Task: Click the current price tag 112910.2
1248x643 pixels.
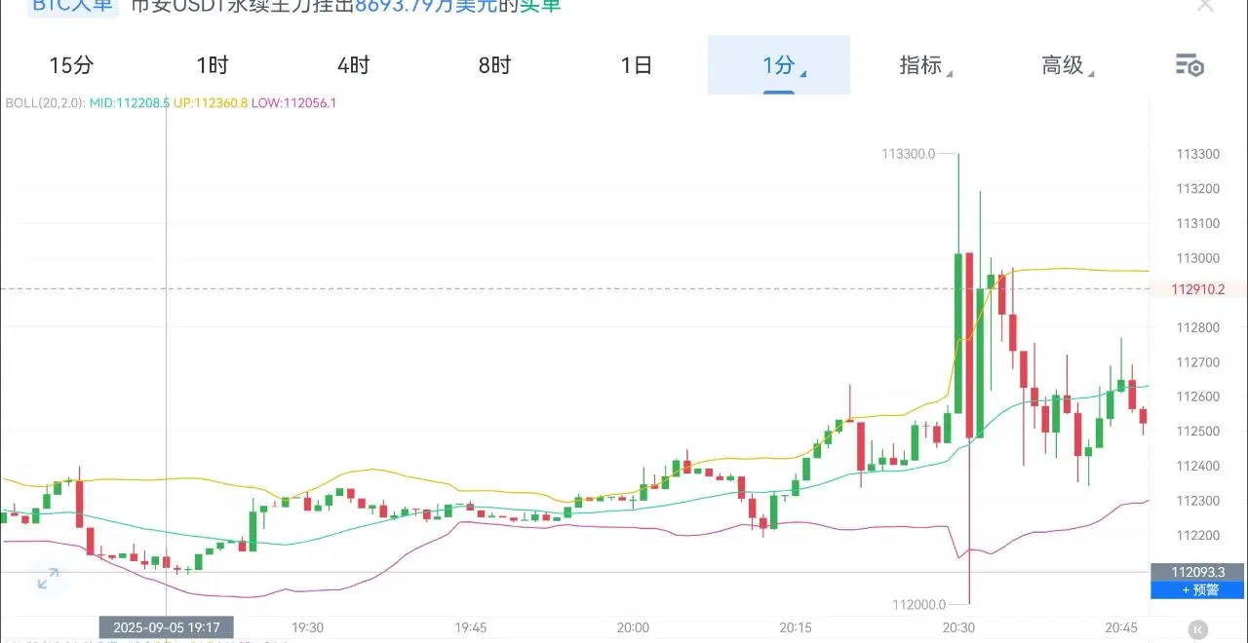Action: coord(1197,288)
